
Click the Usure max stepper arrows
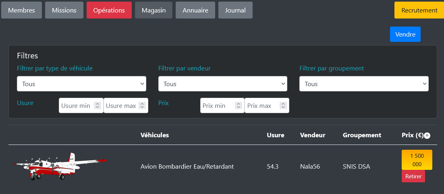pos(142,105)
